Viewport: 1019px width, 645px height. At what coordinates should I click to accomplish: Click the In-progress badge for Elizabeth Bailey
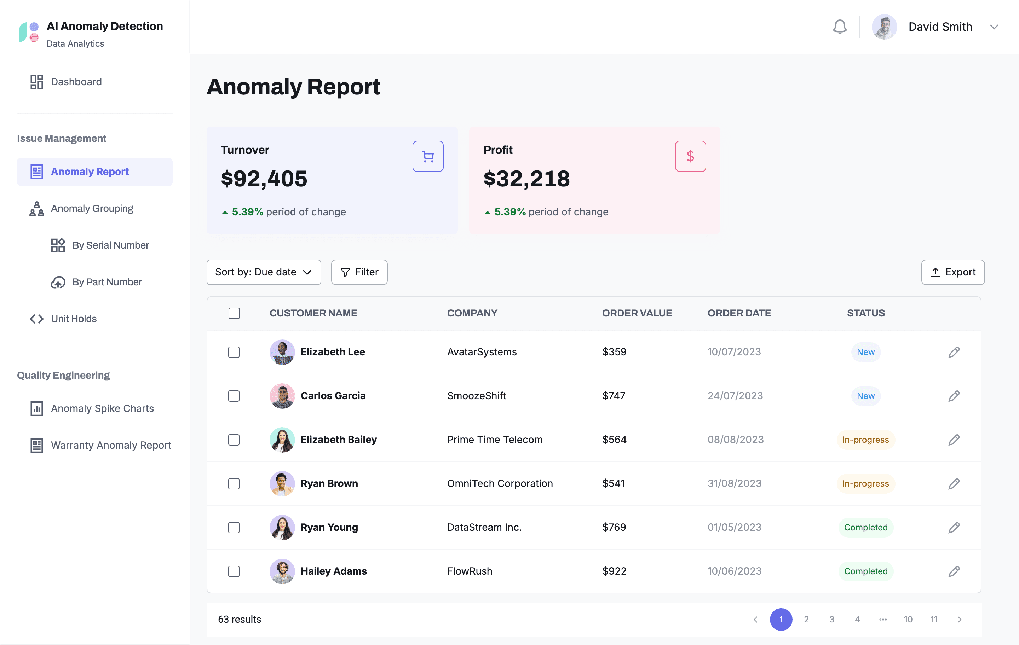pos(865,440)
